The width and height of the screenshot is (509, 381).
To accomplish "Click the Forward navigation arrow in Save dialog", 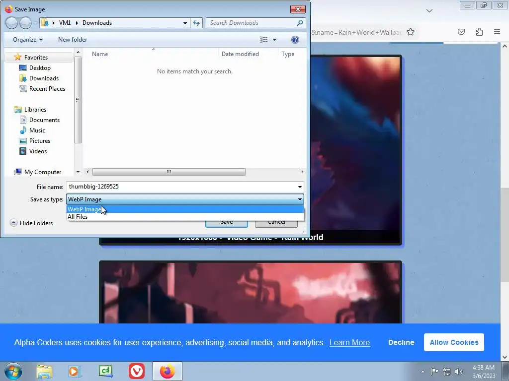I will click(x=25, y=23).
